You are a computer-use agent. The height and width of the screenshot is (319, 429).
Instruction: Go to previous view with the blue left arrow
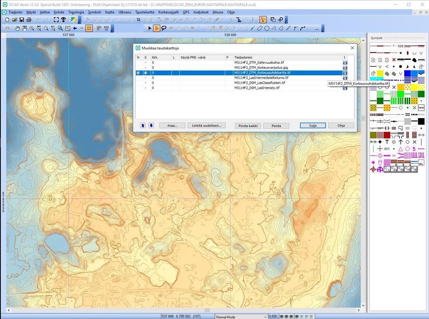click(x=75, y=28)
